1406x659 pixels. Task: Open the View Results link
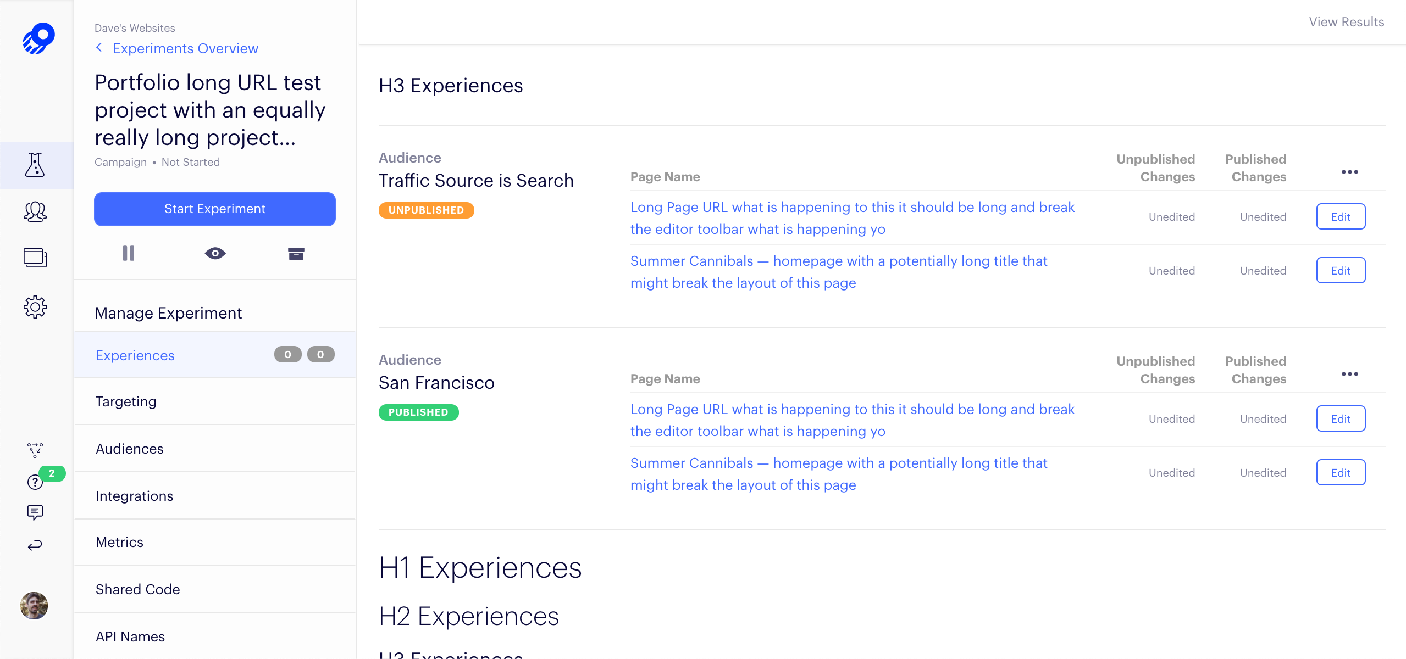pyautogui.click(x=1346, y=22)
